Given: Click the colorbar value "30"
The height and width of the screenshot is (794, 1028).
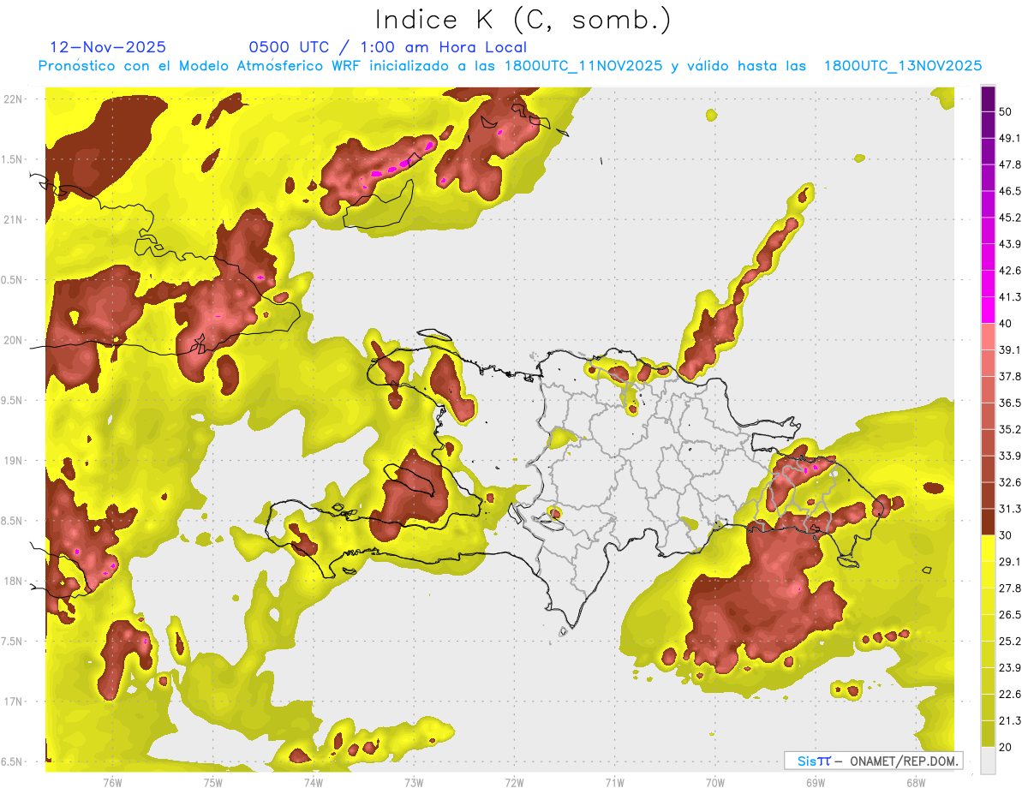Looking at the screenshot, I should pos(1006,535).
